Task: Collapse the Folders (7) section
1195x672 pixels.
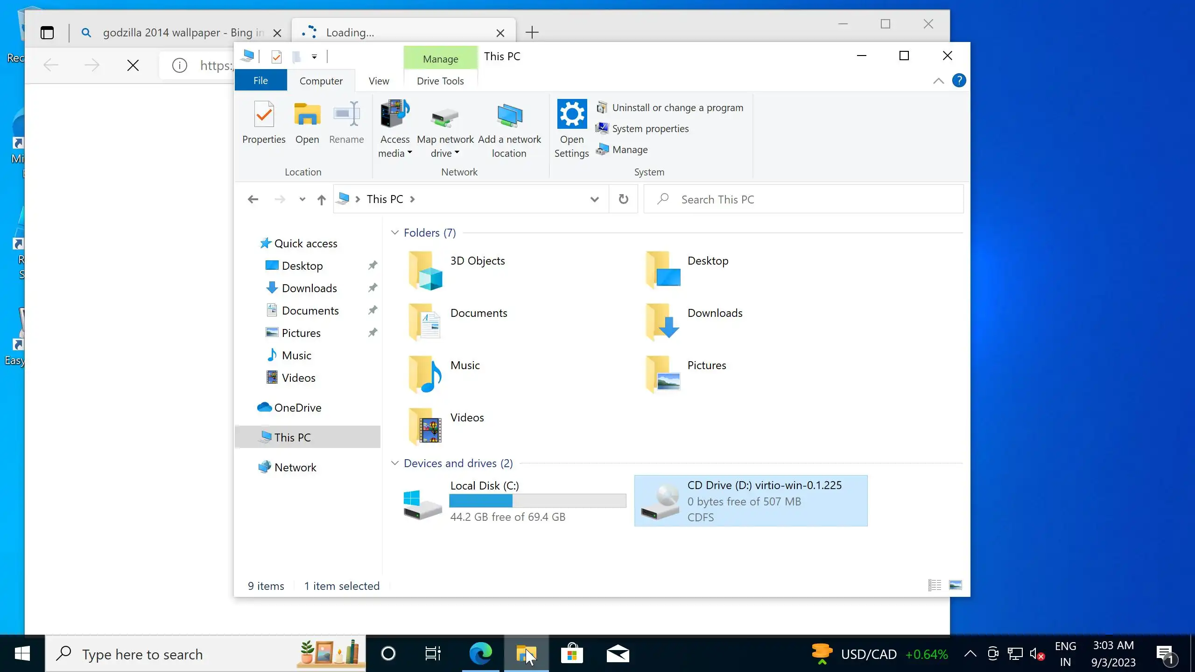Action: 395,232
